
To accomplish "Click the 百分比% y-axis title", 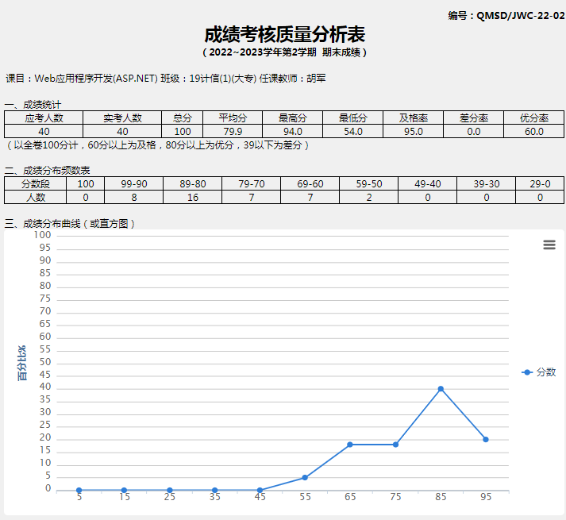I will (x=22, y=362).
